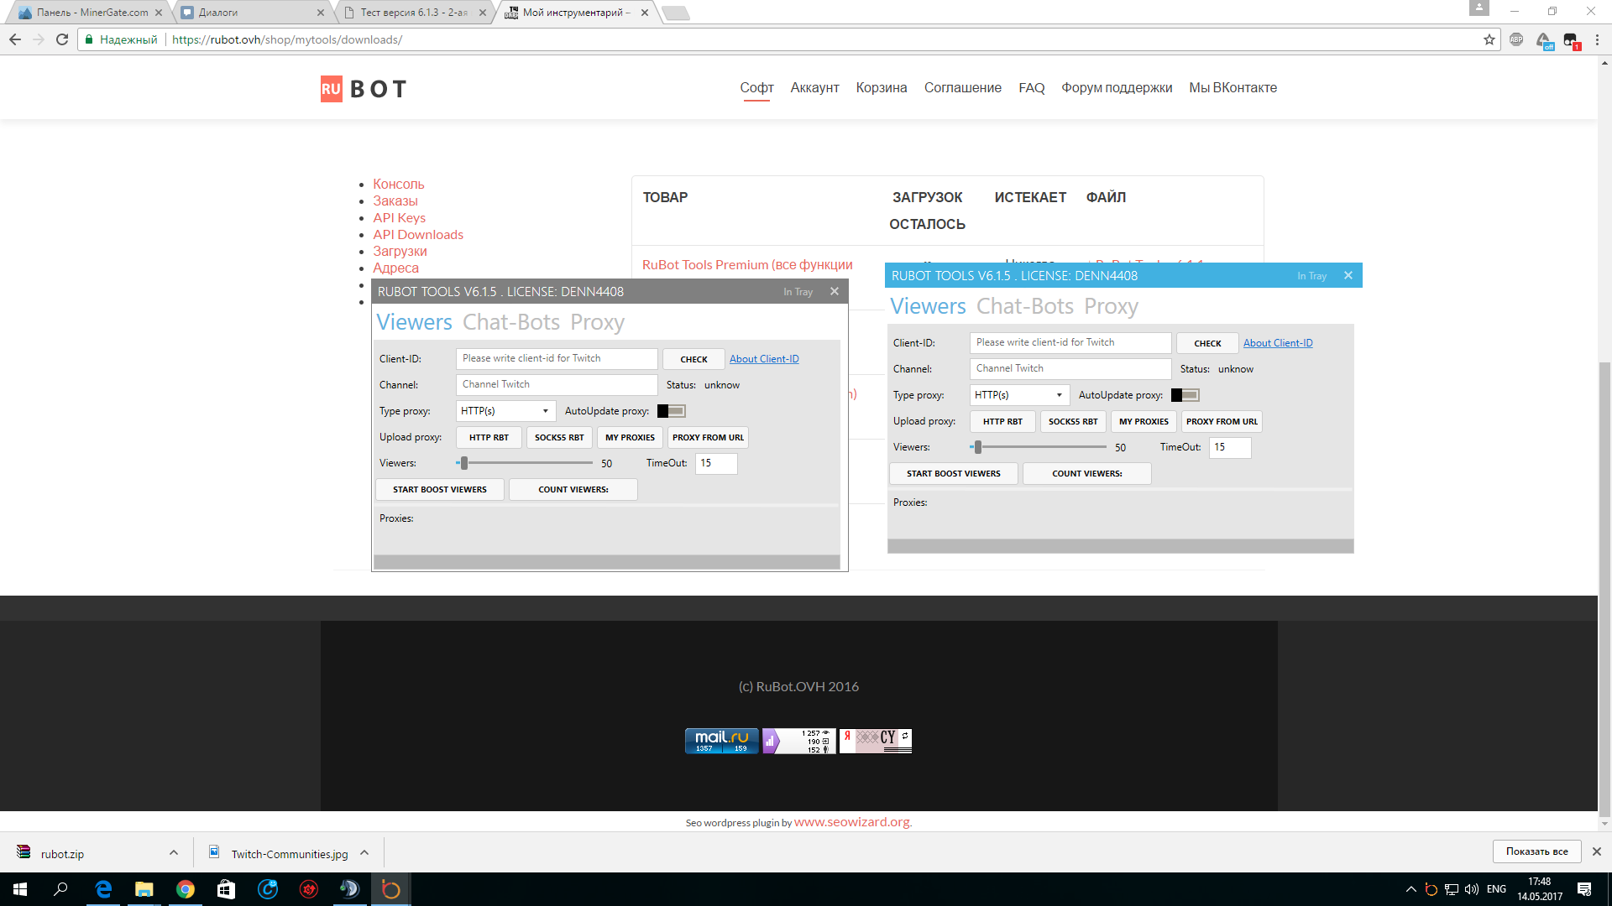Viewport: 1612px width, 906px height.
Task: Toggle AutoUpdate proxy in left RuBot window
Action: tap(671, 411)
